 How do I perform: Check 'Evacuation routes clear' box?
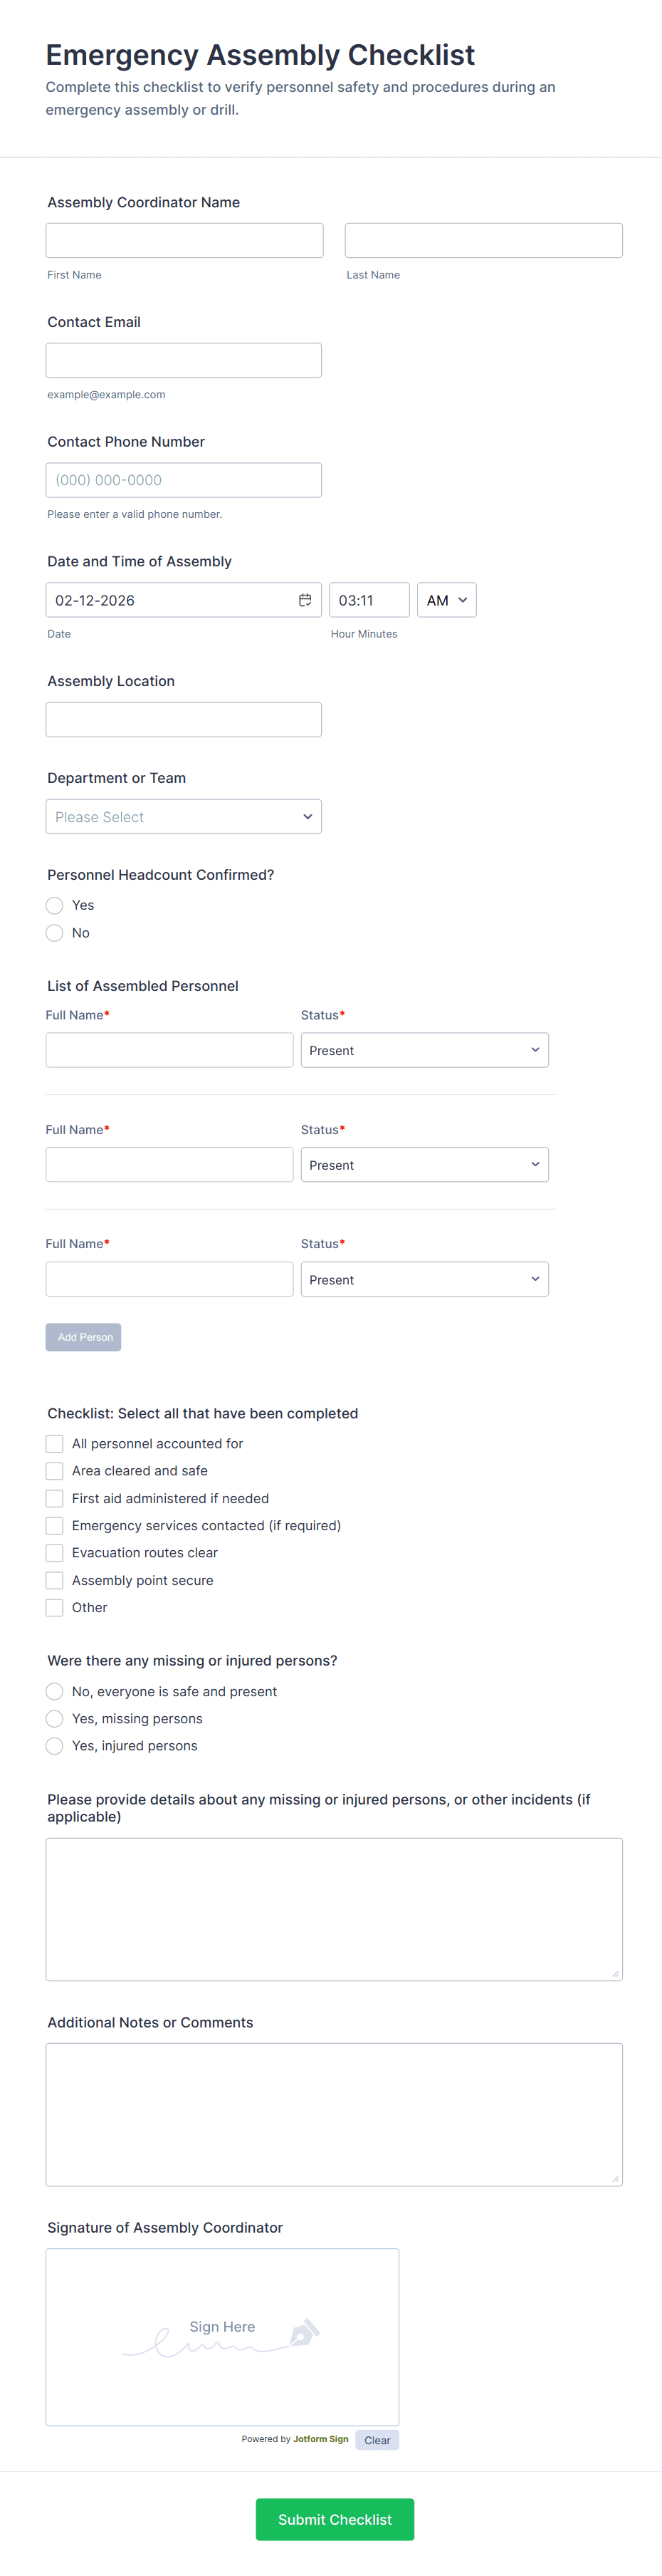pyautogui.click(x=55, y=1553)
